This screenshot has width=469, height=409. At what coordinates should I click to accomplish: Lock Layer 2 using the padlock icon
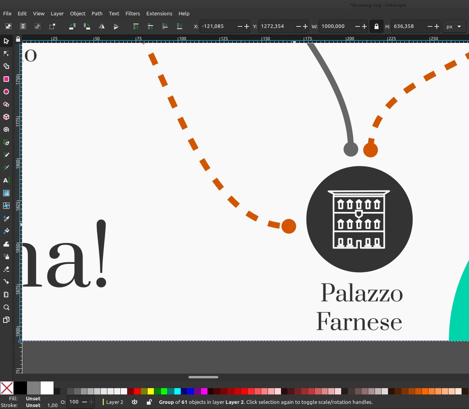pos(149,402)
